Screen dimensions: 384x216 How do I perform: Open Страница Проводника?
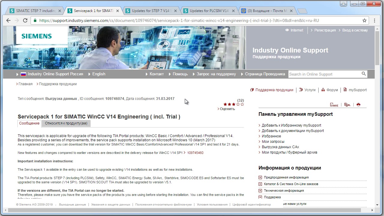coord(265,74)
